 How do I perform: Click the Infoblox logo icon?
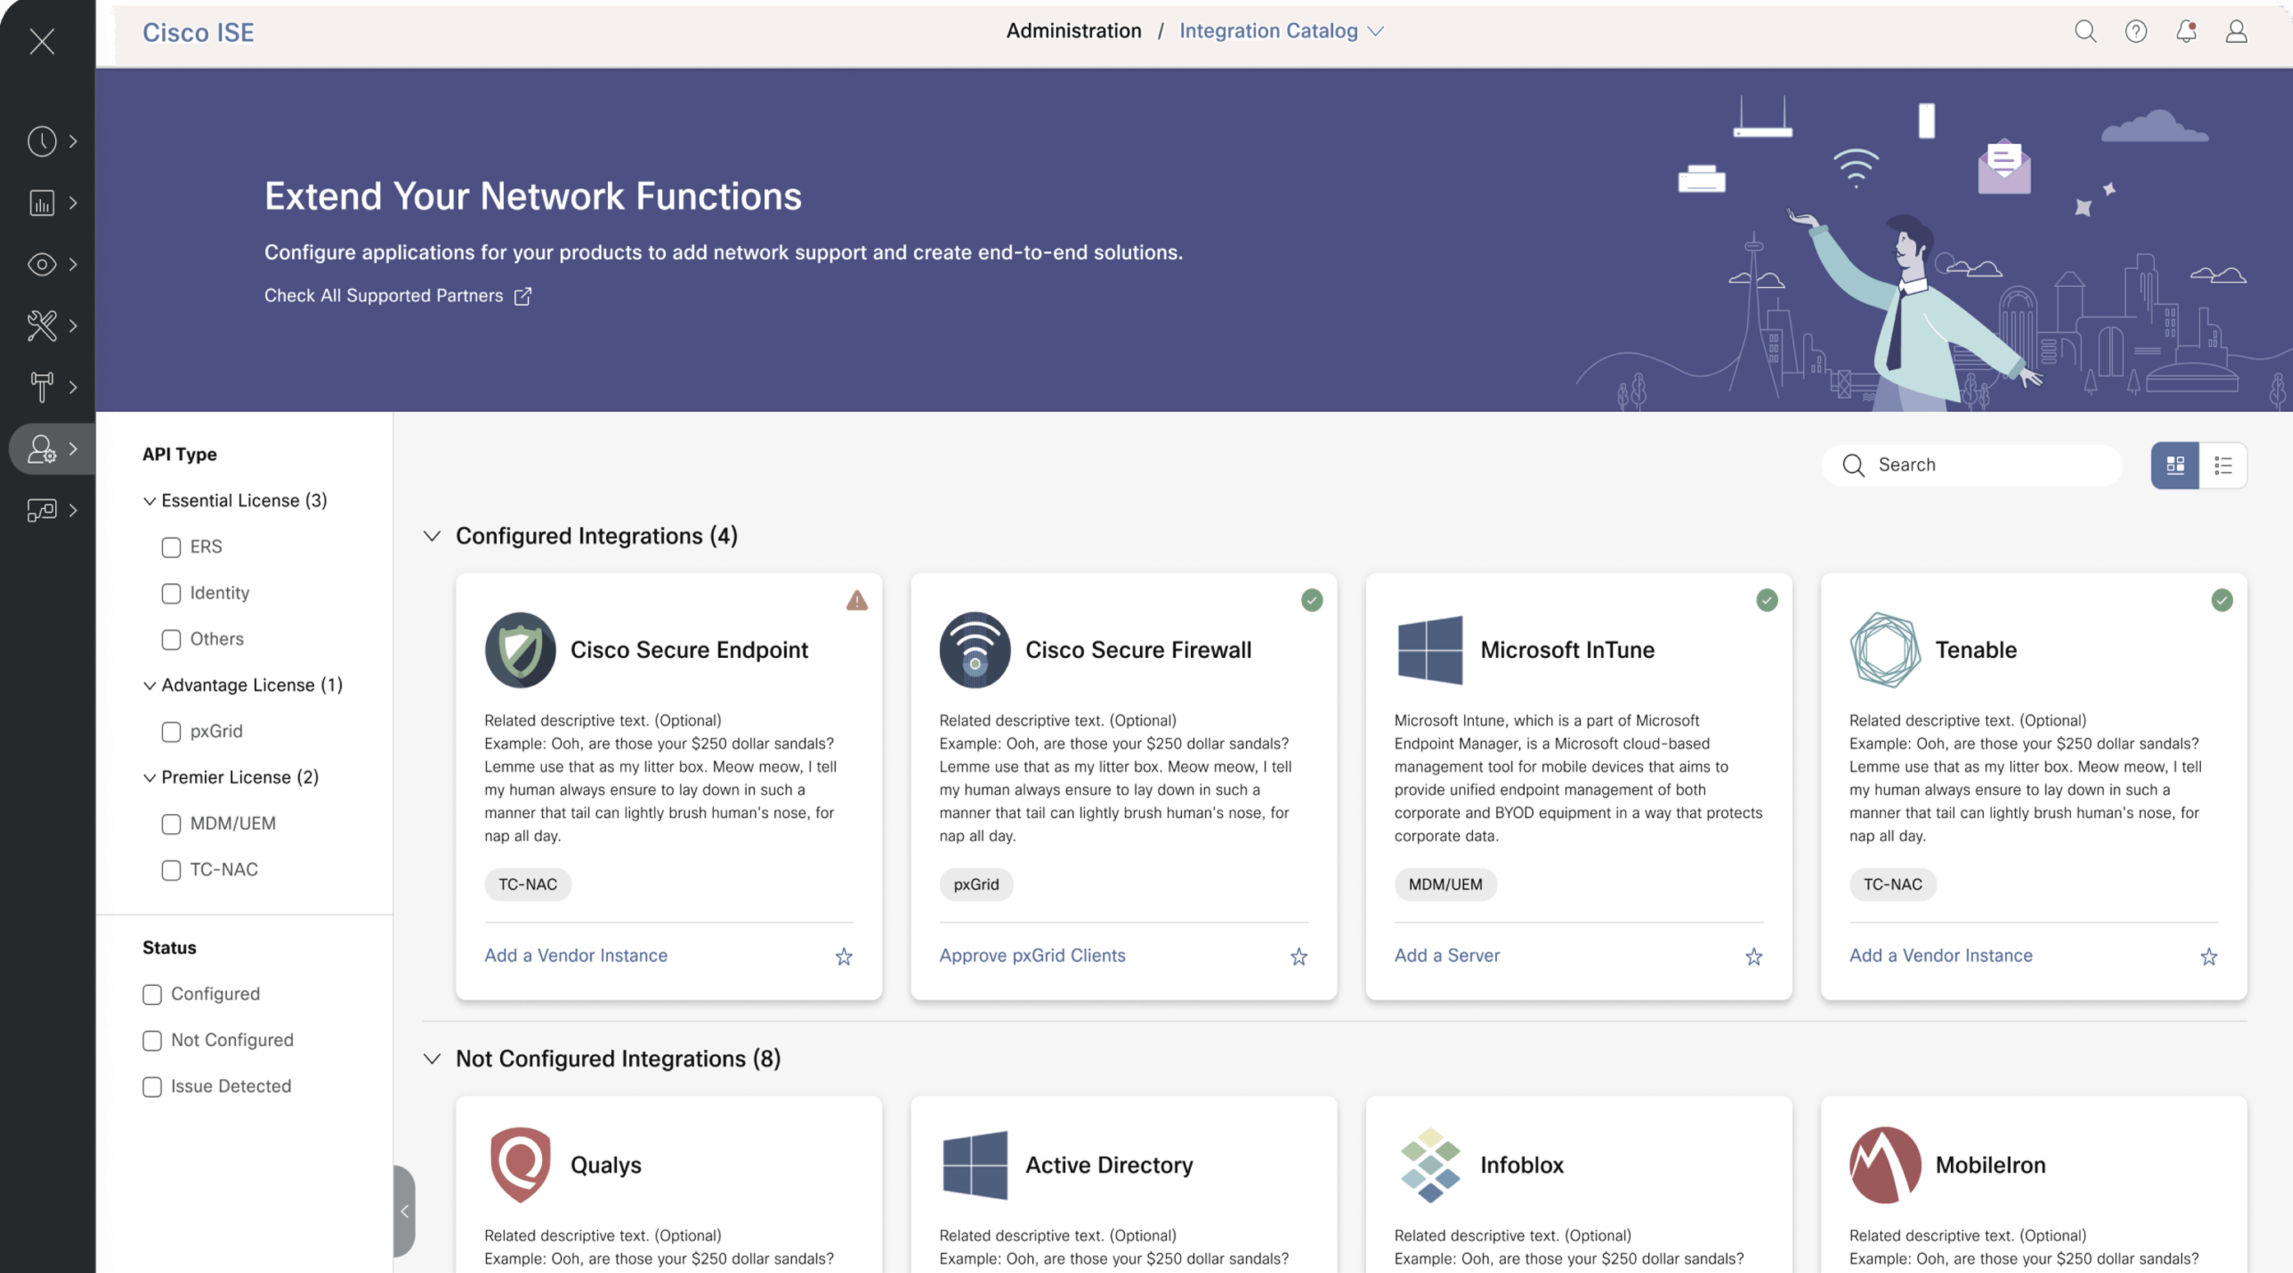(1429, 1164)
